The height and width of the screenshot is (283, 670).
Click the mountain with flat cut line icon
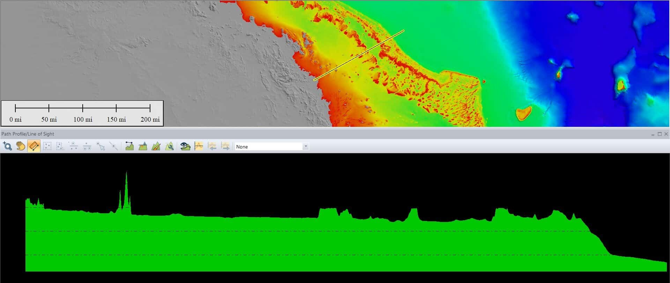[143, 146]
